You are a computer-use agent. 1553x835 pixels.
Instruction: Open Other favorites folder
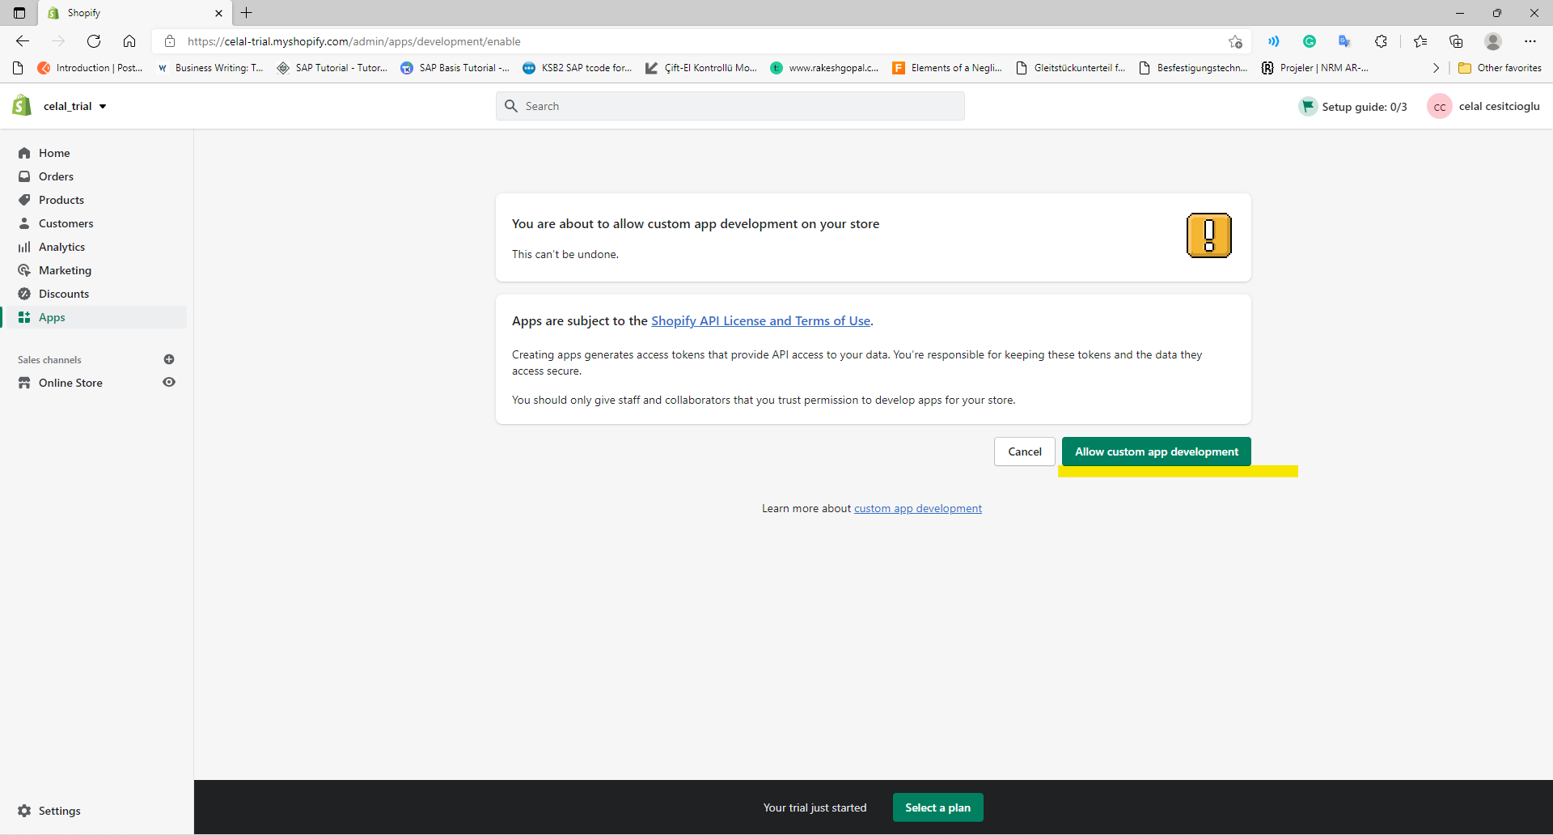pos(1500,68)
